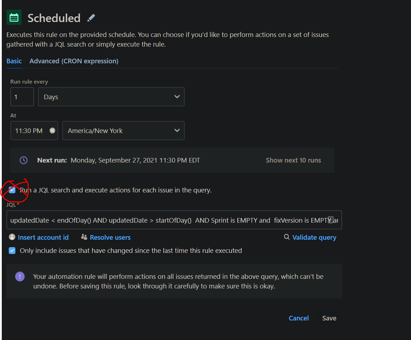
Task: Click the clock icon beside Next run
Action: tap(23, 160)
